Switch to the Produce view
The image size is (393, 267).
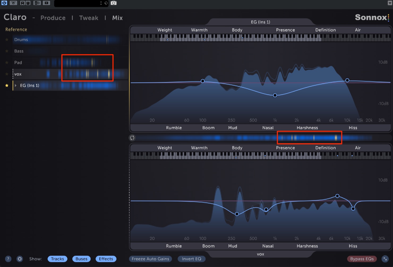click(x=53, y=18)
